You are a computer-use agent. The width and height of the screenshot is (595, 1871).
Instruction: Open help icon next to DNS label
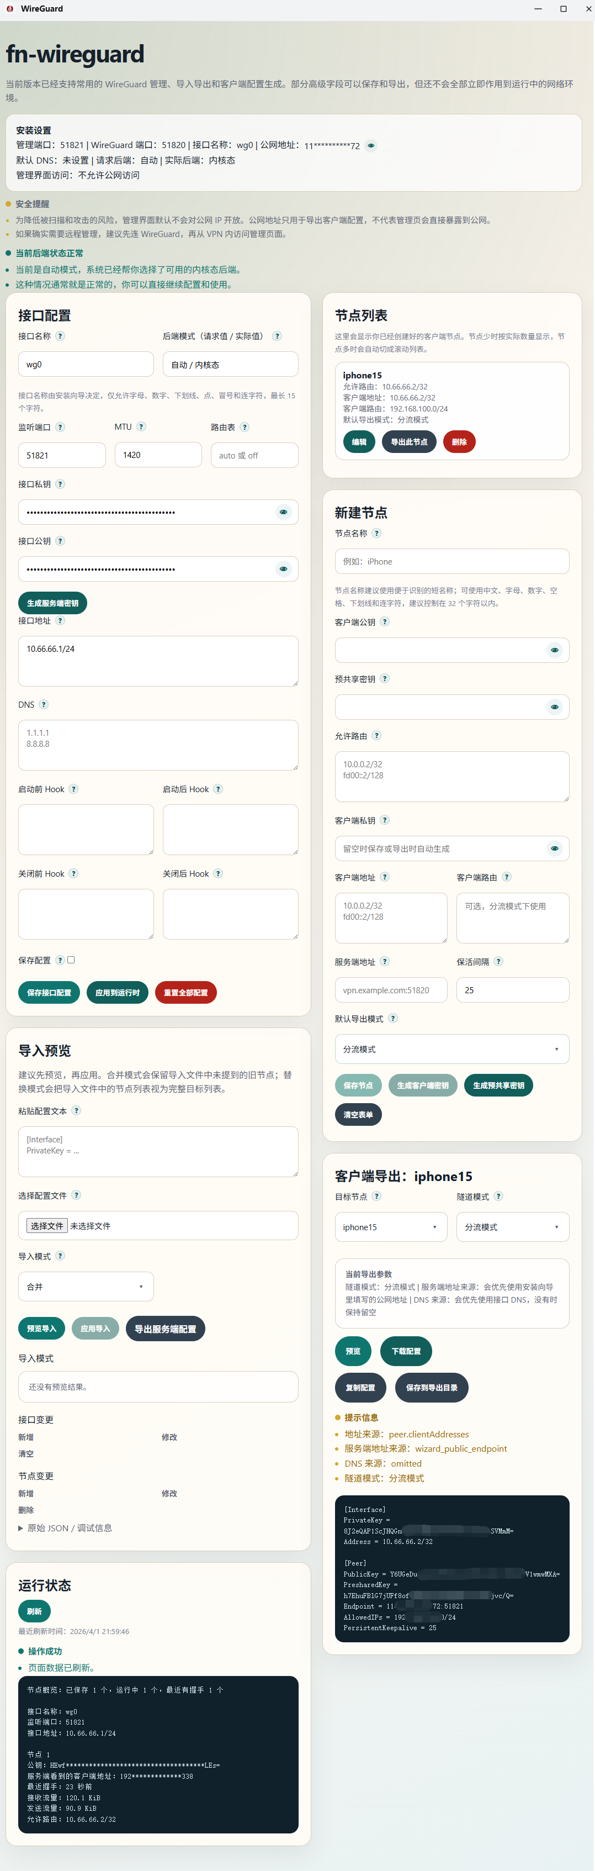(44, 704)
